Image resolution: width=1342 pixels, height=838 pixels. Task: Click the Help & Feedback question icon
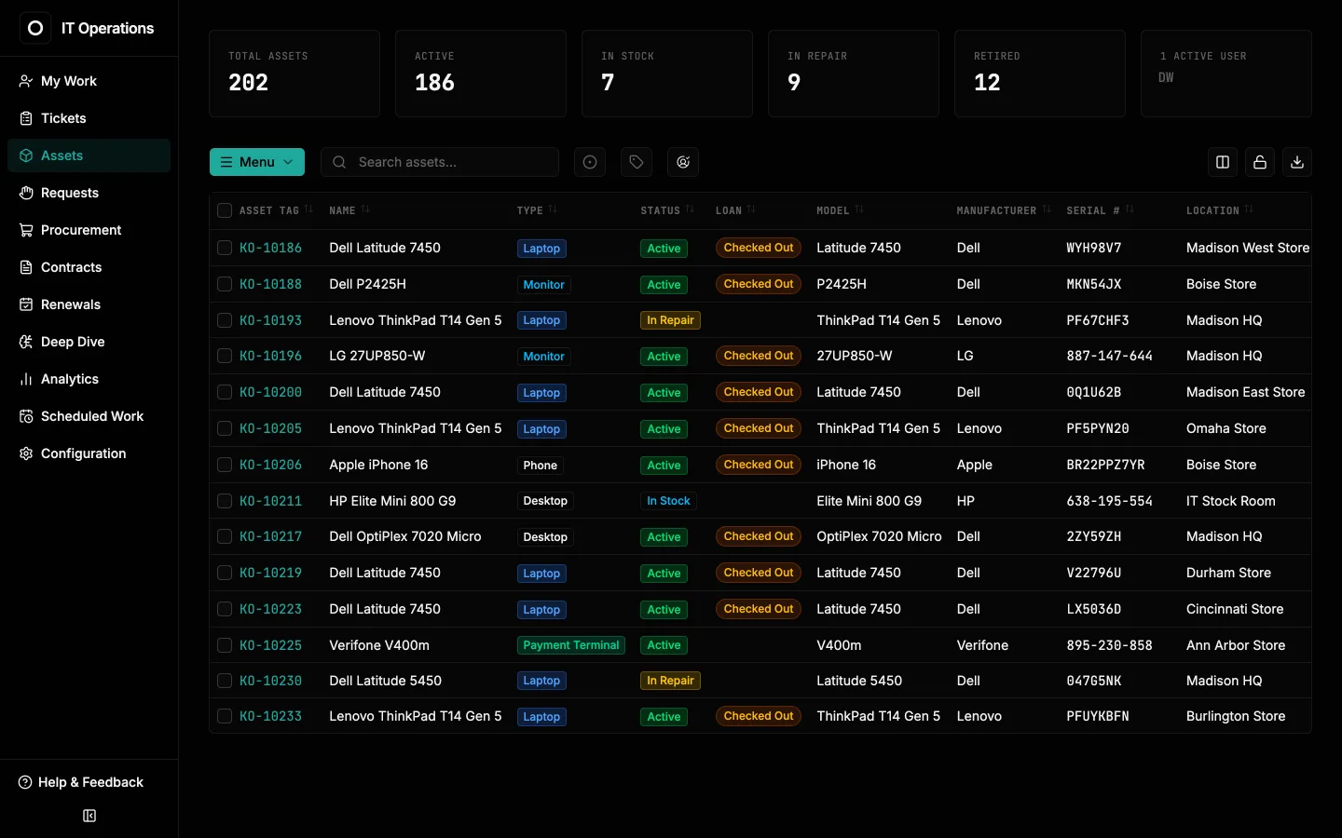pos(25,782)
